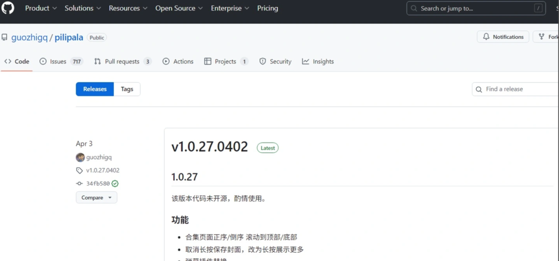This screenshot has width=559, height=261.
Task: Open the commit 34fb580 link
Action: pyautogui.click(x=98, y=184)
